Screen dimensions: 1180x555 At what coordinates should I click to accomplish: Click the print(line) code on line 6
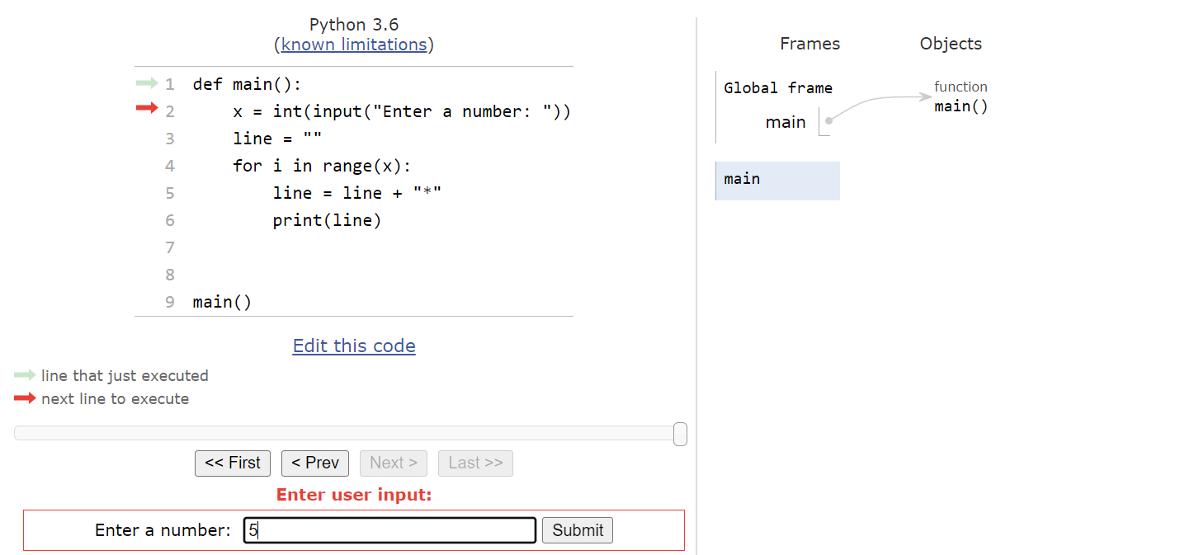[x=327, y=220]
